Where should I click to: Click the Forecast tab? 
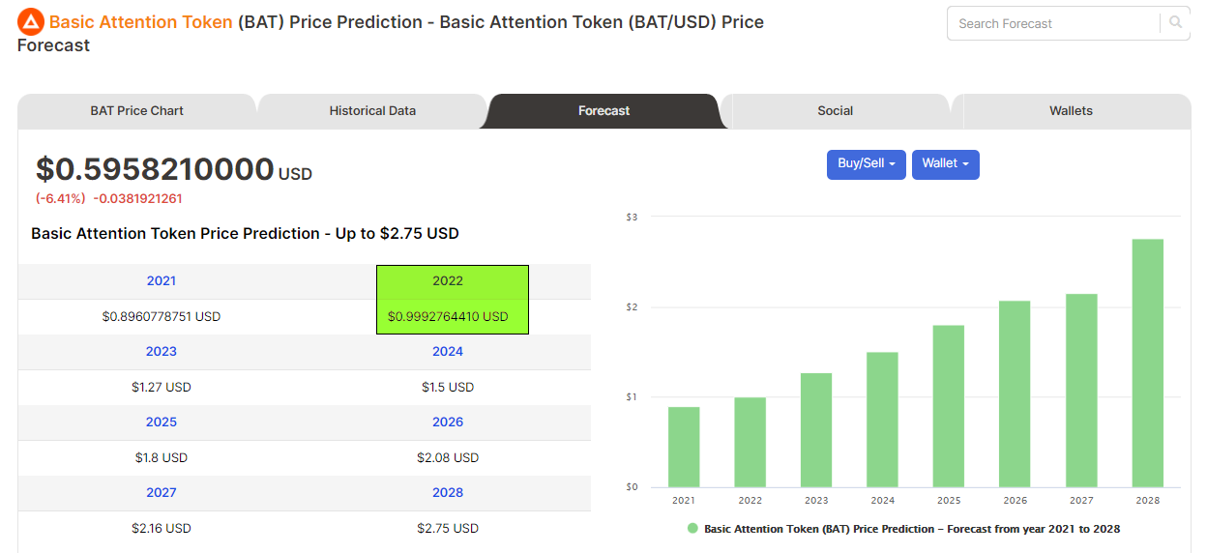click(x=604, y=111)
